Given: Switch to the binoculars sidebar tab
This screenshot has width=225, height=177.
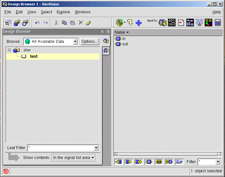Looking at the screenshot, I should tap(106, 51).
